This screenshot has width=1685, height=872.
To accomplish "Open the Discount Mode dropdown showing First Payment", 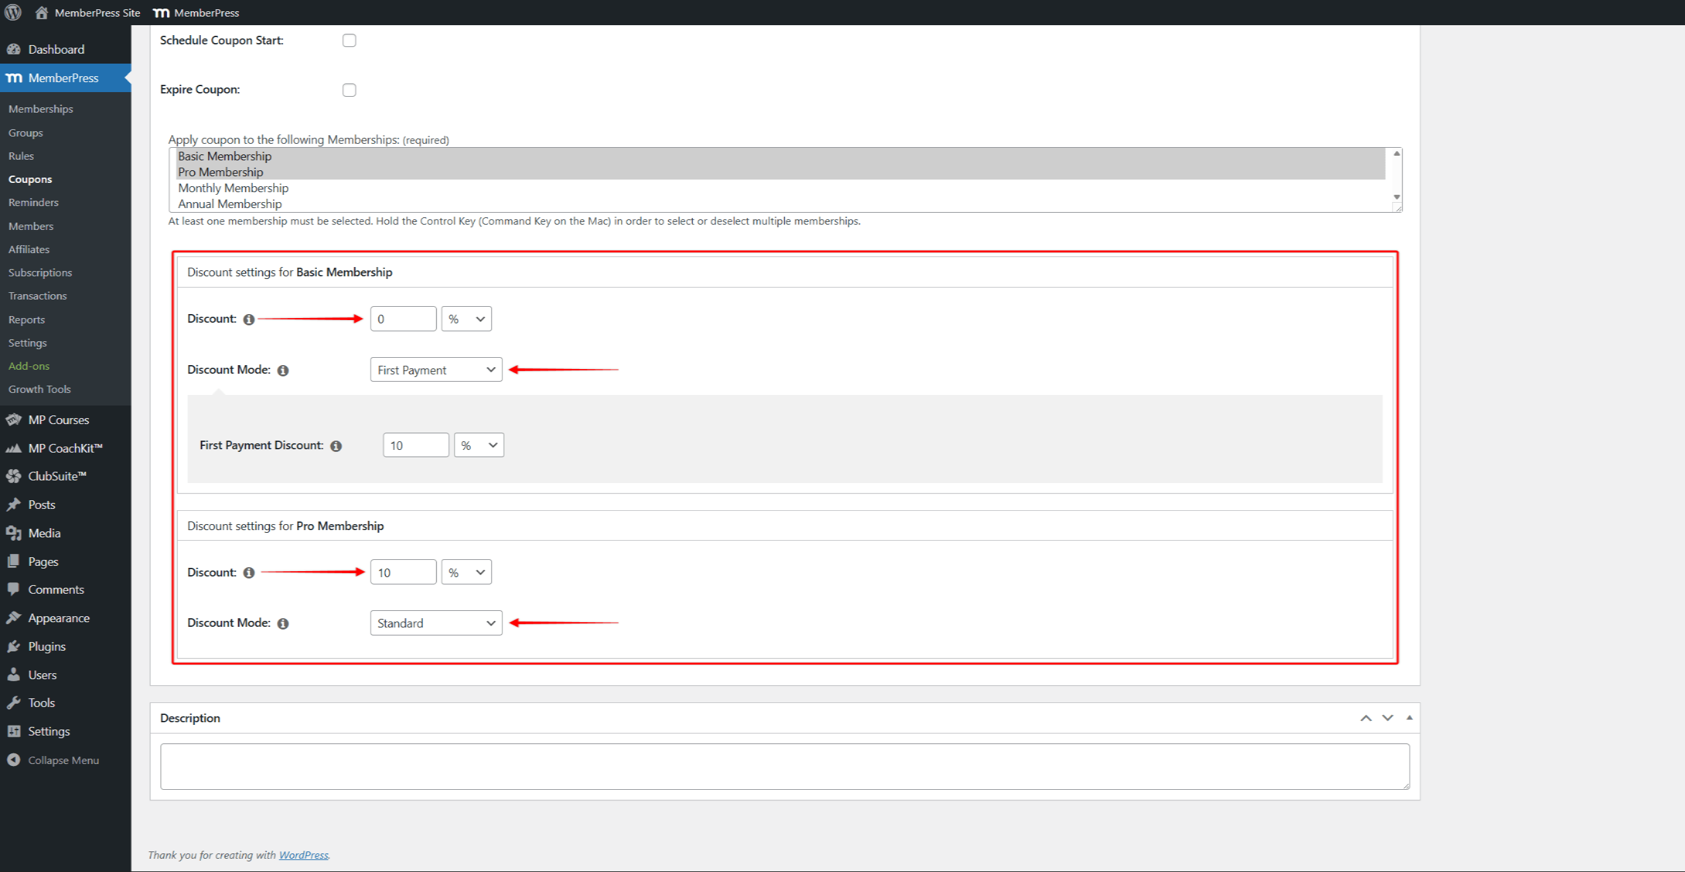I will click(x=436, y=369).
